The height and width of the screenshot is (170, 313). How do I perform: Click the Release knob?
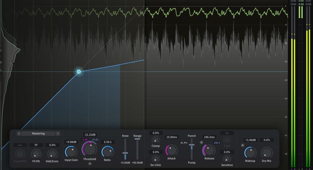coord(209,150)
